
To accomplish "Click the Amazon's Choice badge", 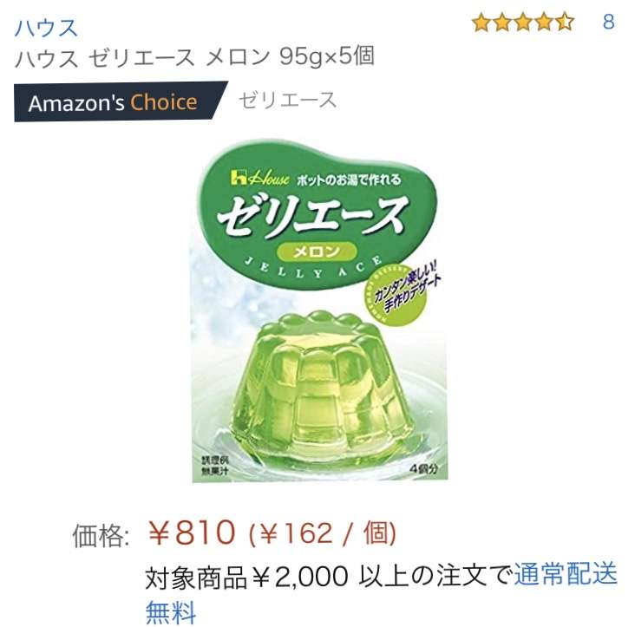I will pos(121,102).
